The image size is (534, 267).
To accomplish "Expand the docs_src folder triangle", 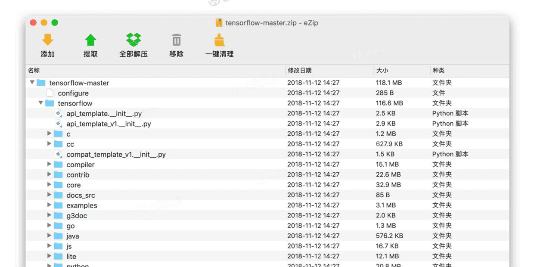I will click(x=50, y=195).
